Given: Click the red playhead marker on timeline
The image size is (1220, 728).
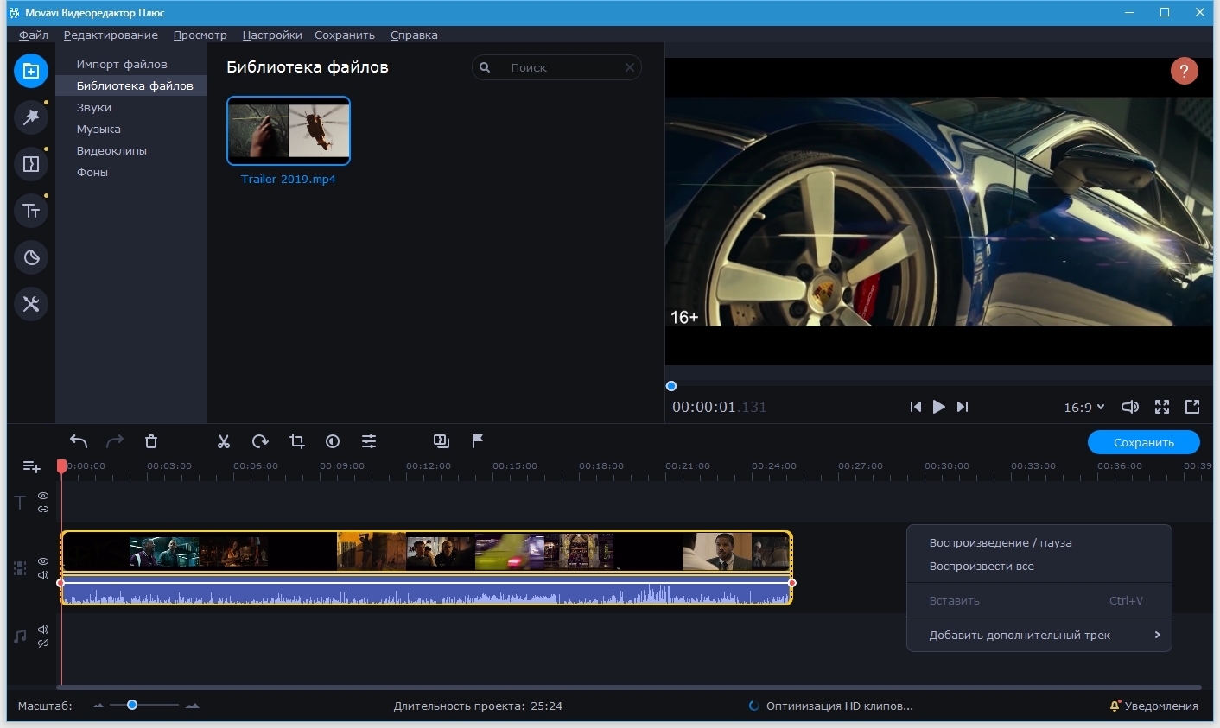Looking at the screenshot, I should pyautogui.click(x=61, y=465).
